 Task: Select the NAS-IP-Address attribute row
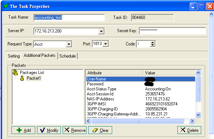tap(141, 99)
